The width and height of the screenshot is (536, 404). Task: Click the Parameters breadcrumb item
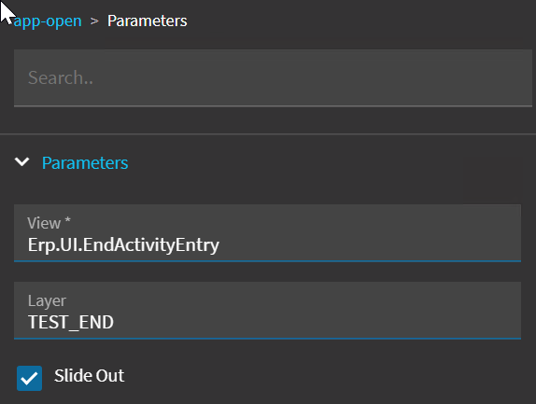tap(147, 21)
